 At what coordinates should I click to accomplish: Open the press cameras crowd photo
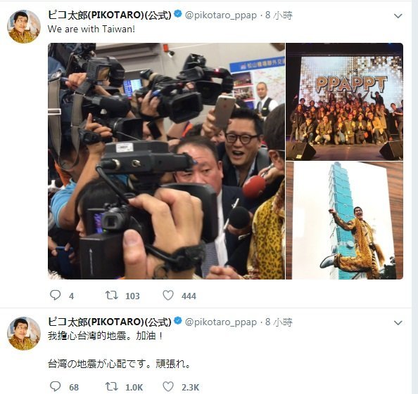click(166, 161)
